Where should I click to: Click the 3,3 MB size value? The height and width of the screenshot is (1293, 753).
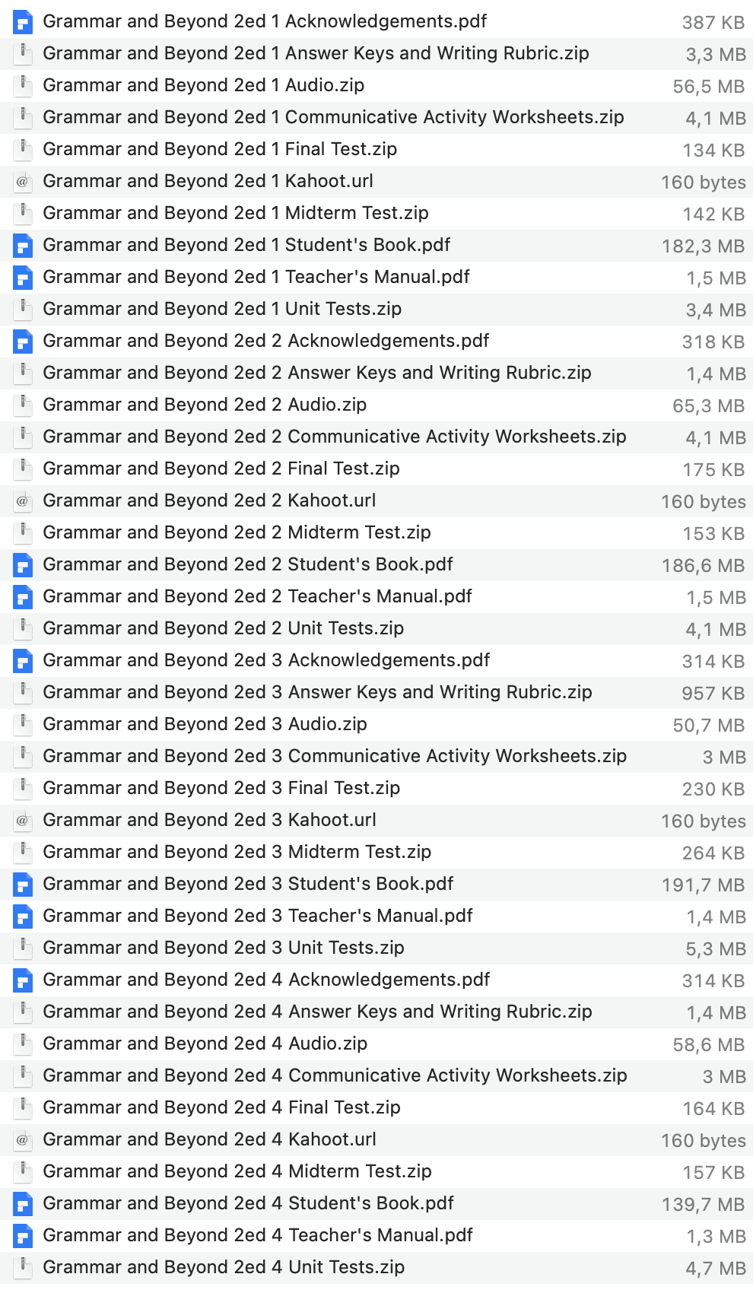[x=716, y=55]
